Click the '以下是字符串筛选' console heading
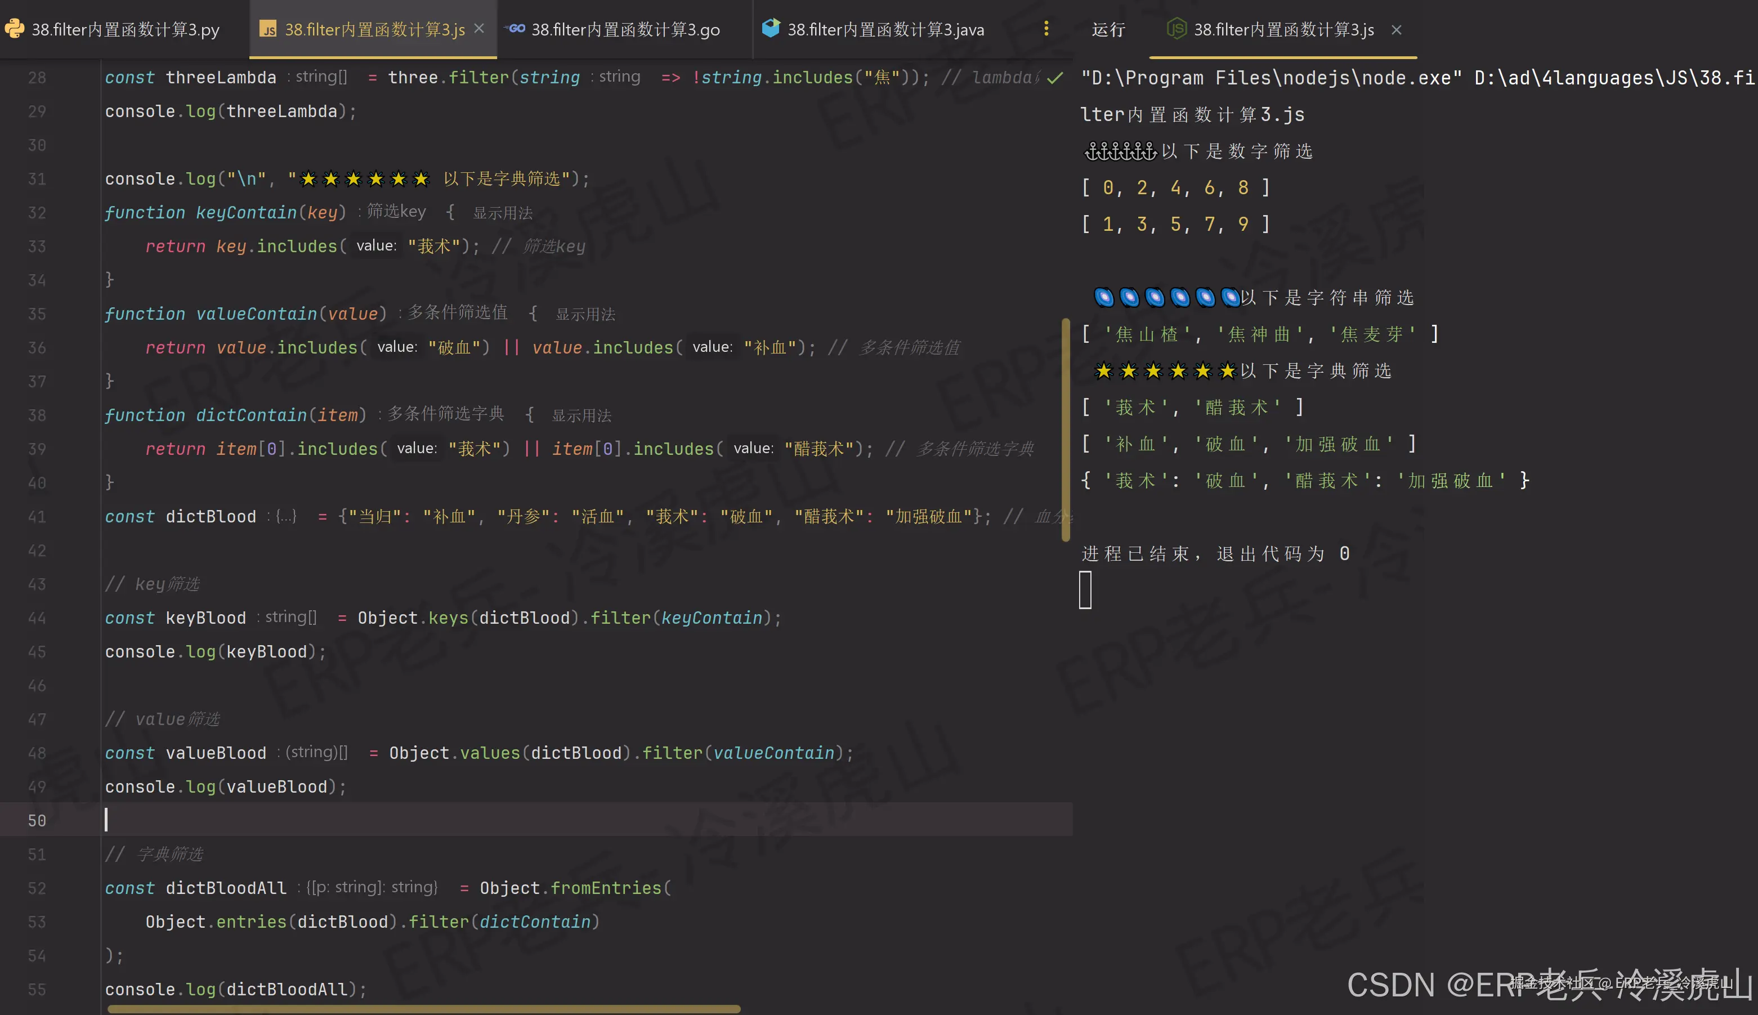 [x=1327, y=298]
